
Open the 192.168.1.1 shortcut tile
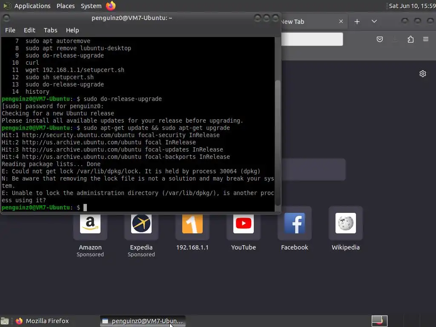pos(192,223)
